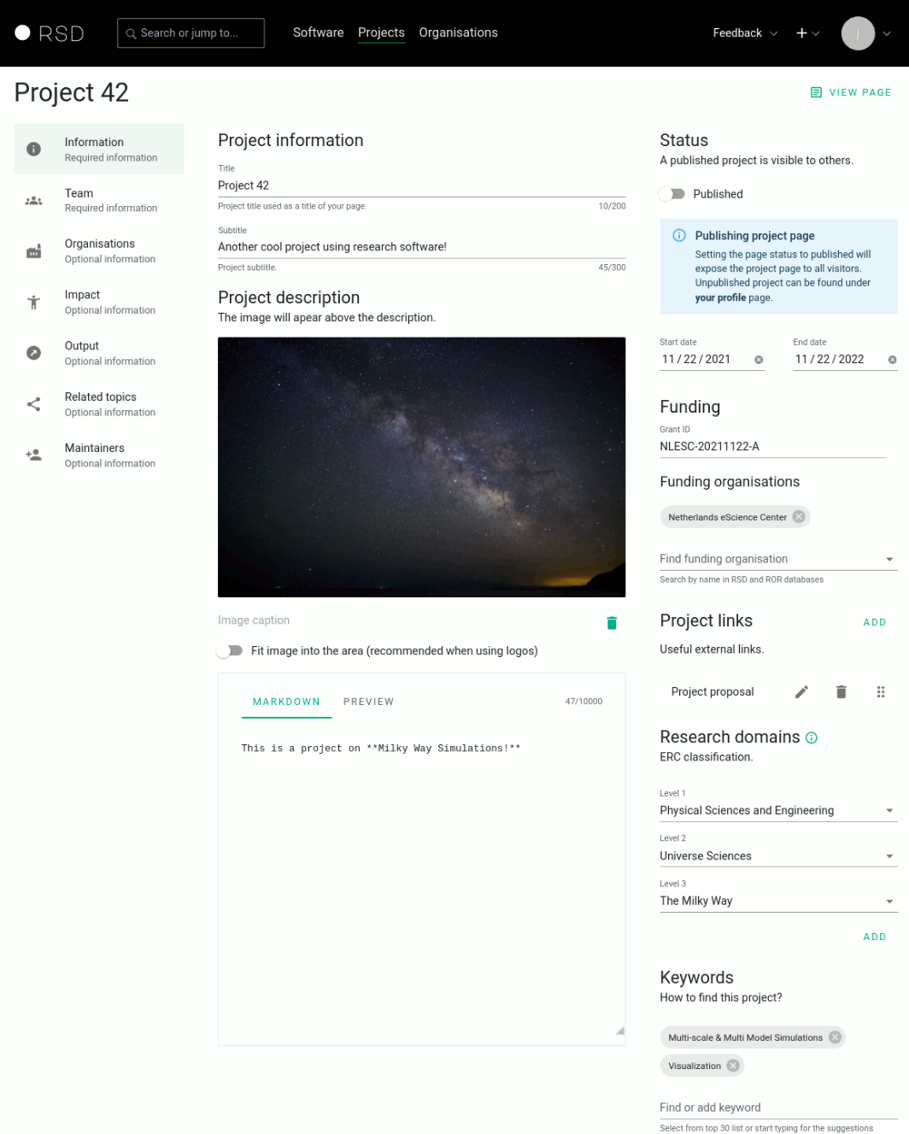Toggle Fit image into the area switch
The image size is (909, 1134).
[230, 651]
